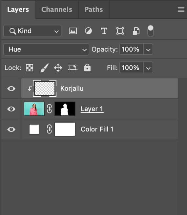Switch to the Paths tab
This screenshot has width=187, height=215.
pyautogui.click(x=94, y=10)
